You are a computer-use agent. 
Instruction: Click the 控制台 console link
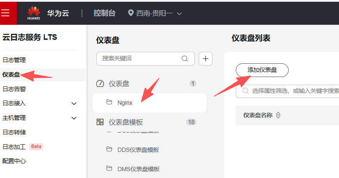click(105, 13)
